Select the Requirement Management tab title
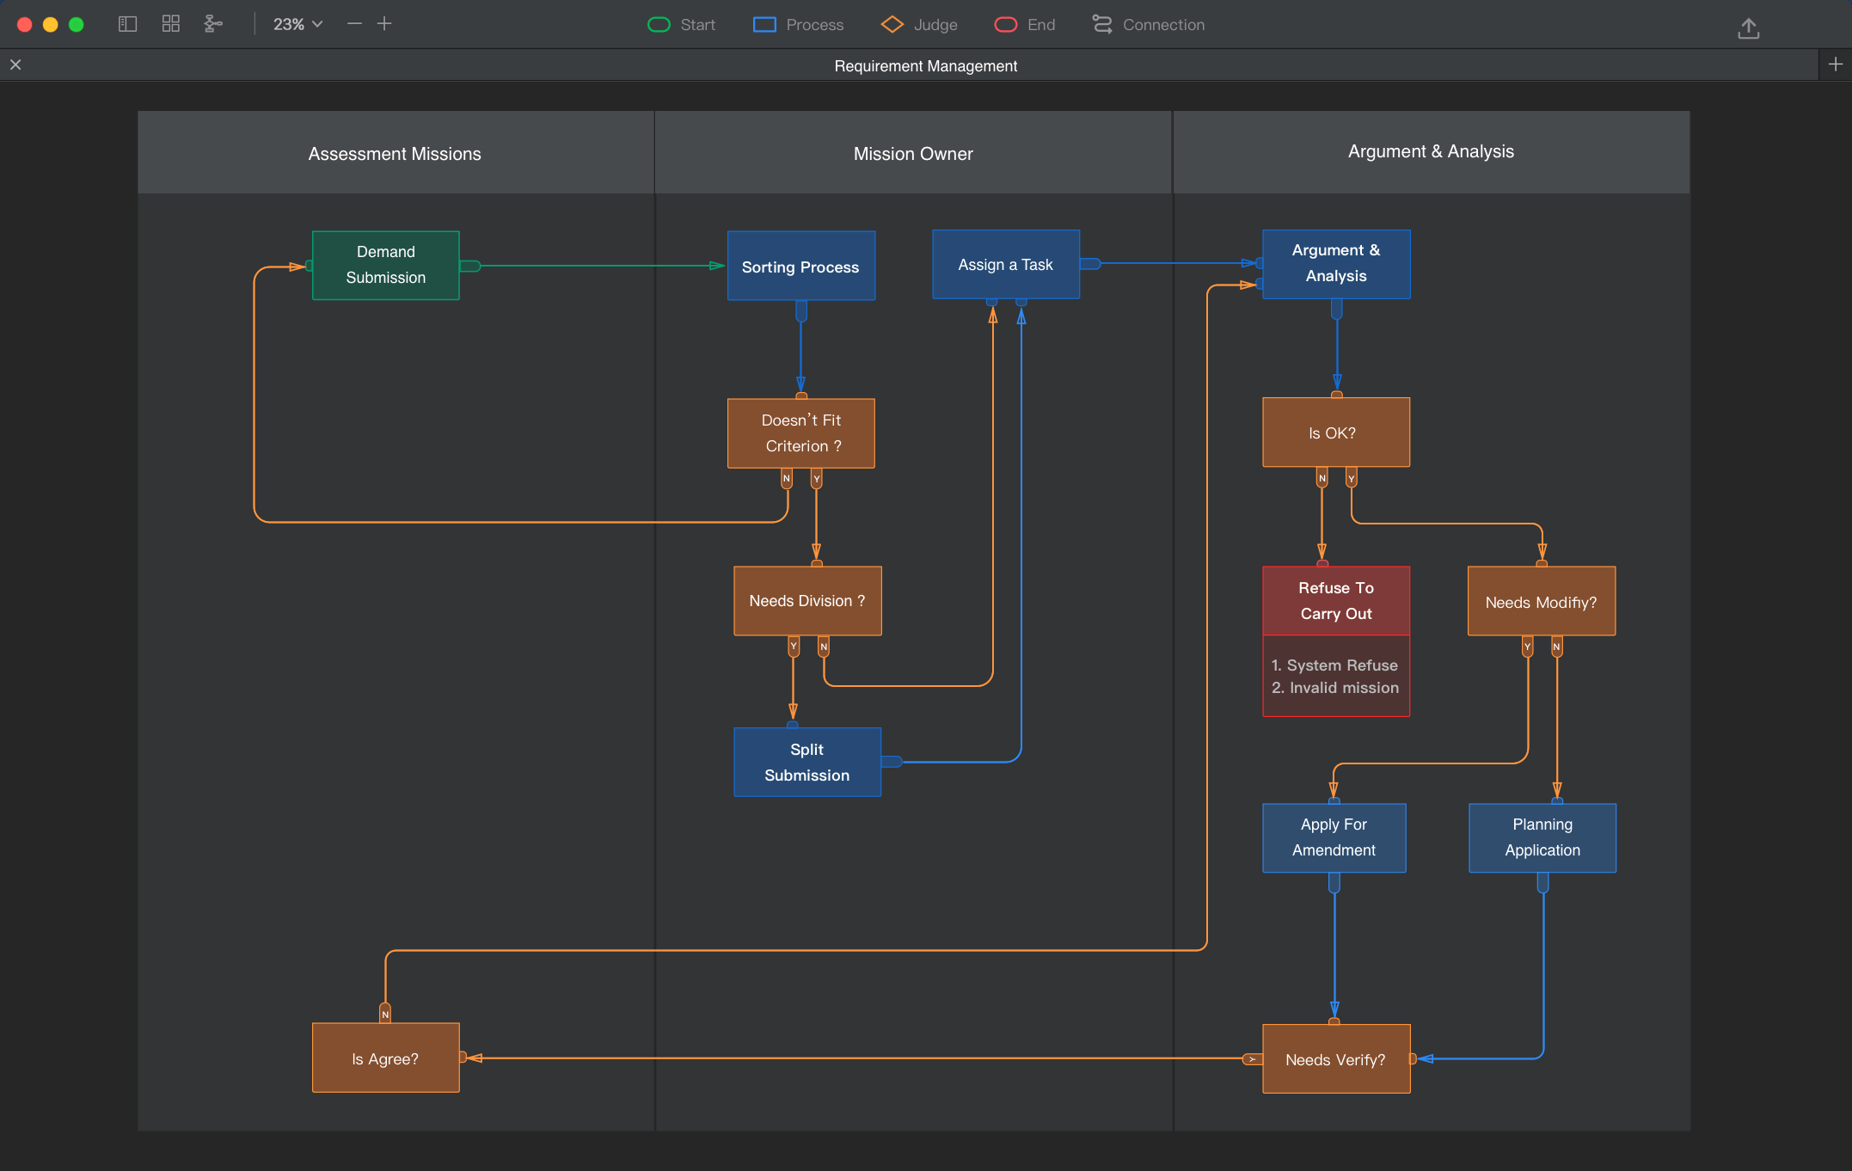This screenshot has height=1171, width=1852. click(x=925, y=66)
